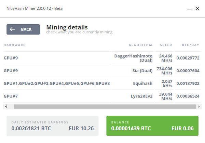Select the Equihash multi-GPU row
Viewport: 205px width, 143px height.
pyautogui.click(x=102, y=83)
